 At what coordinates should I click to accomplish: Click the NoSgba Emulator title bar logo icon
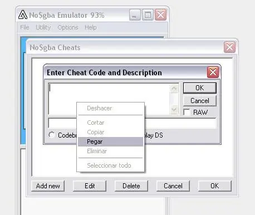(23, 15)
